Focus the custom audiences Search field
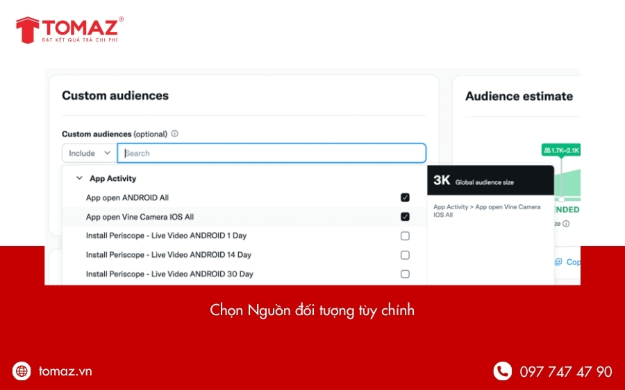The height and width of the screenshot is (390, 625). click(x=272, y=153)
